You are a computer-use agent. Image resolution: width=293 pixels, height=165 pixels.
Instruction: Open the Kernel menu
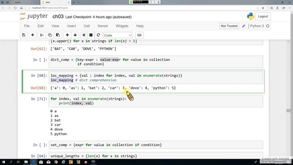[103, 26]
